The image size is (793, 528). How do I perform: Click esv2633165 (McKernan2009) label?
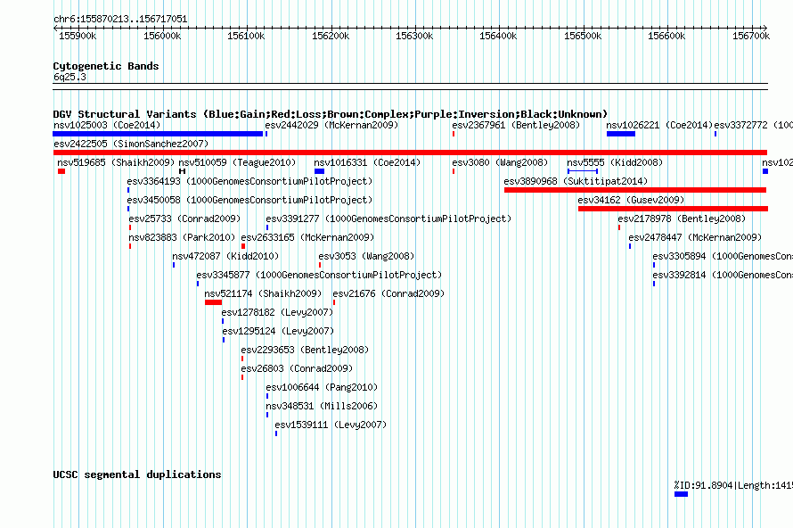click(x=307, y=237)
